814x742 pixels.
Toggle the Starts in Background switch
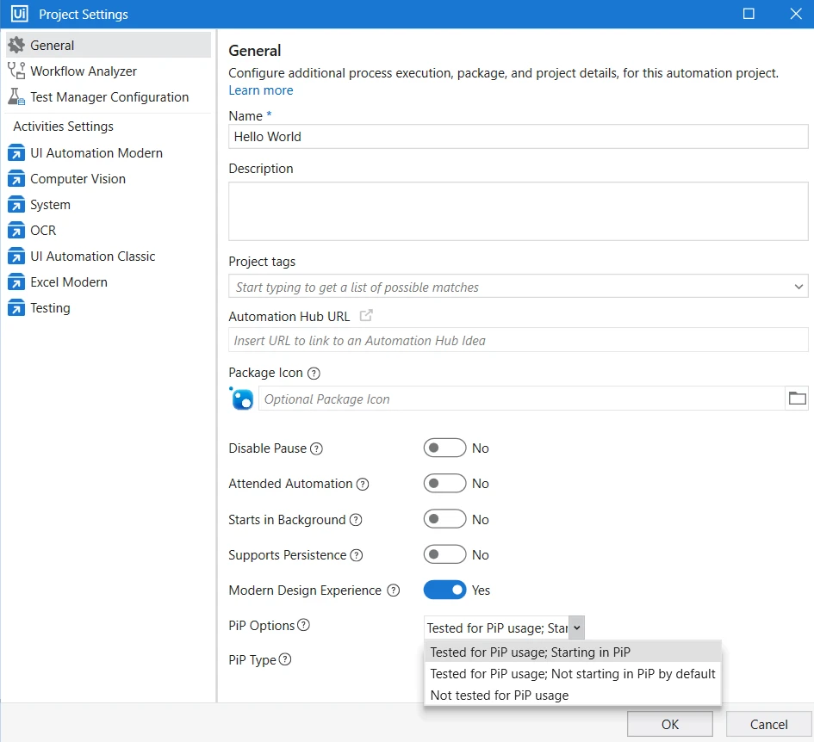444,519
